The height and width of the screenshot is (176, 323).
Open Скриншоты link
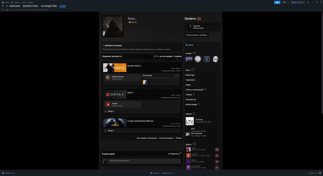[190, 80]
